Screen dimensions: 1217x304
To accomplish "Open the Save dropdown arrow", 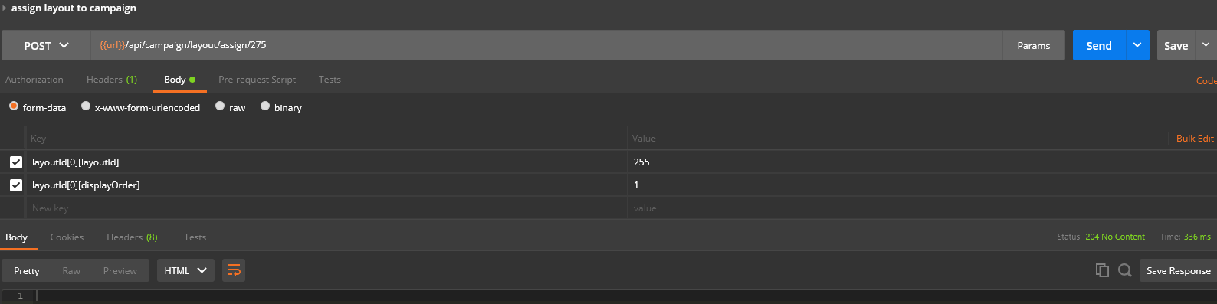I will tap(1206, 45).
